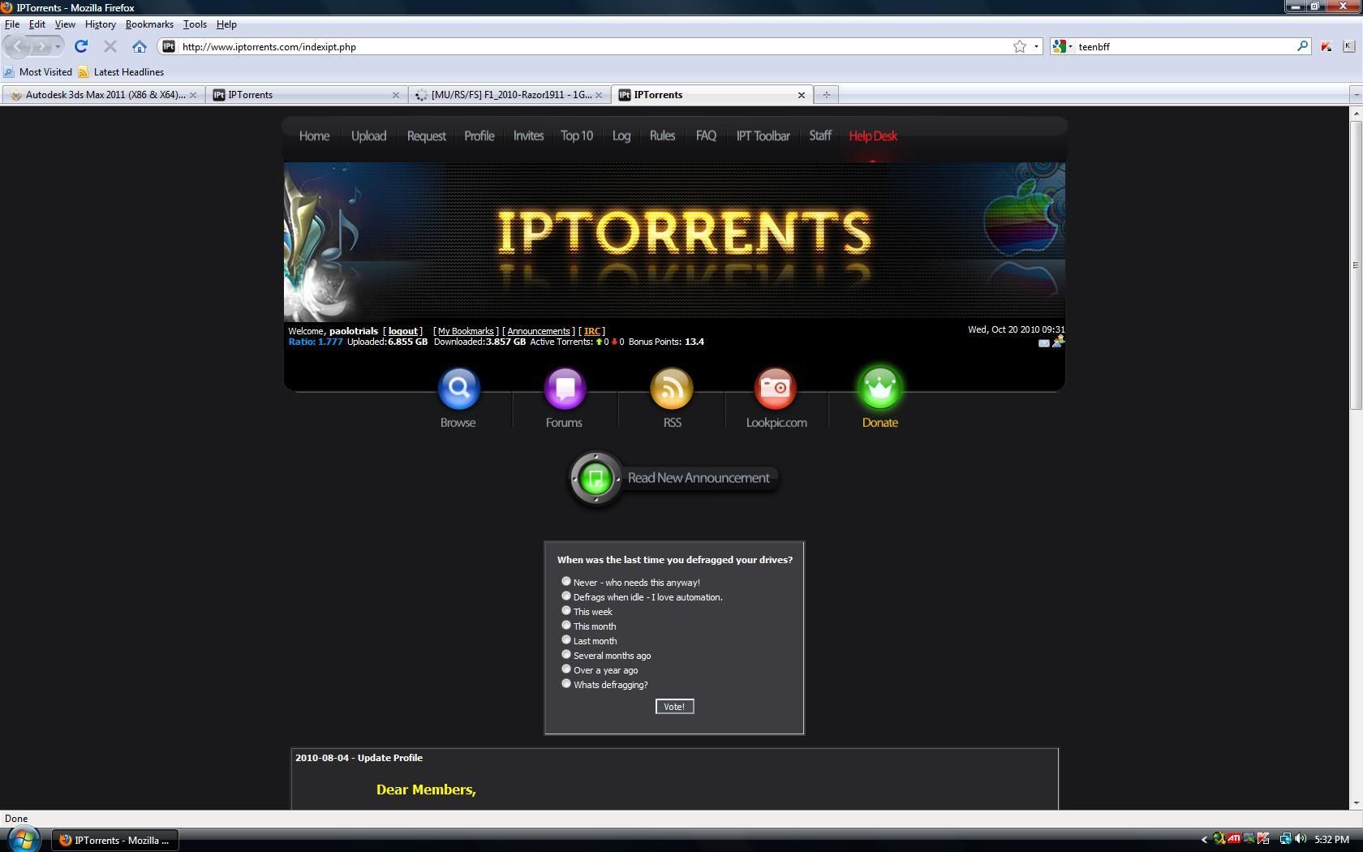Open the list all tabs dropdown
The width and height of the screenshot is (1363, 852).
point(1355,95)
